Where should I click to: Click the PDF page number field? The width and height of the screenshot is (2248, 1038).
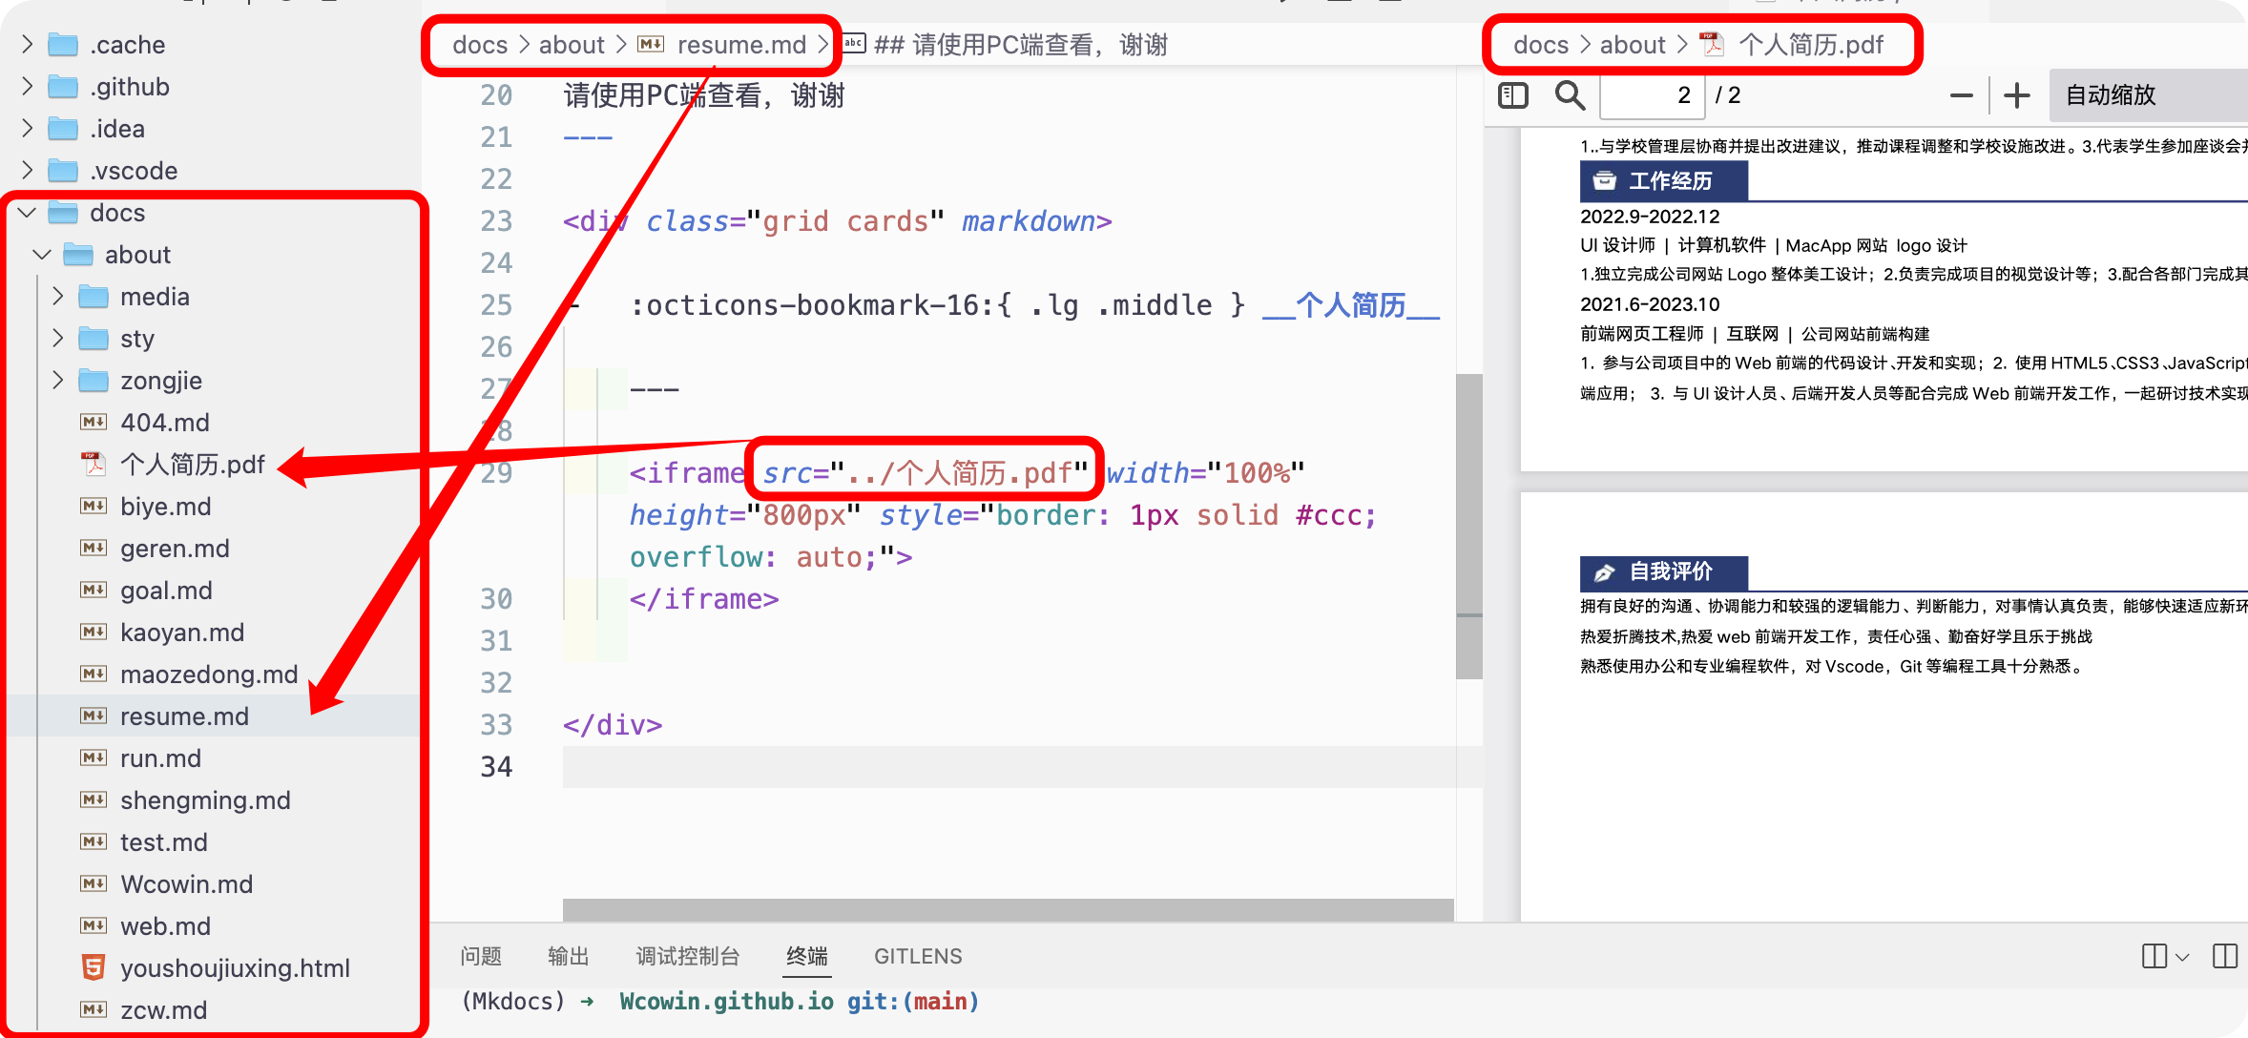click(1653, 95)
